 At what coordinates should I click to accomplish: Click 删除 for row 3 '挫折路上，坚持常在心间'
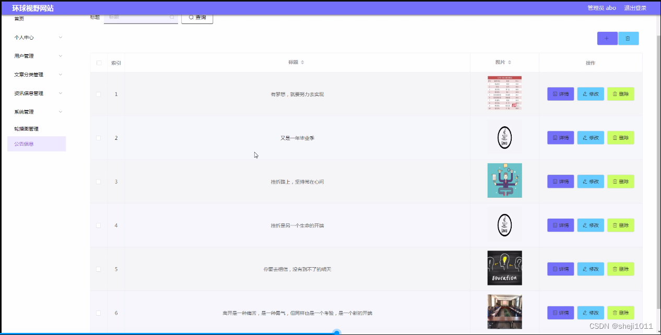click(621, 181)
